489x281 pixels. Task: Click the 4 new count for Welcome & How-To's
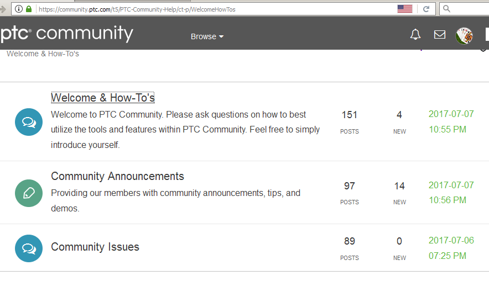coord(399,115)
